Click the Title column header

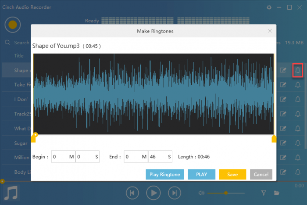[x=19, y=56]
